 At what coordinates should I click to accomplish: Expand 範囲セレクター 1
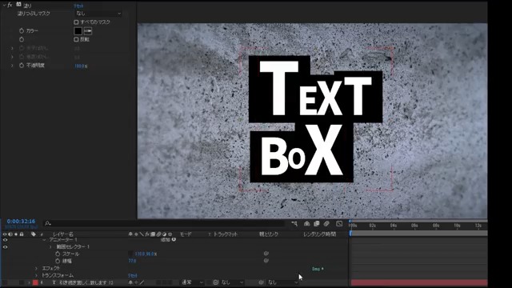pos(50,247)
